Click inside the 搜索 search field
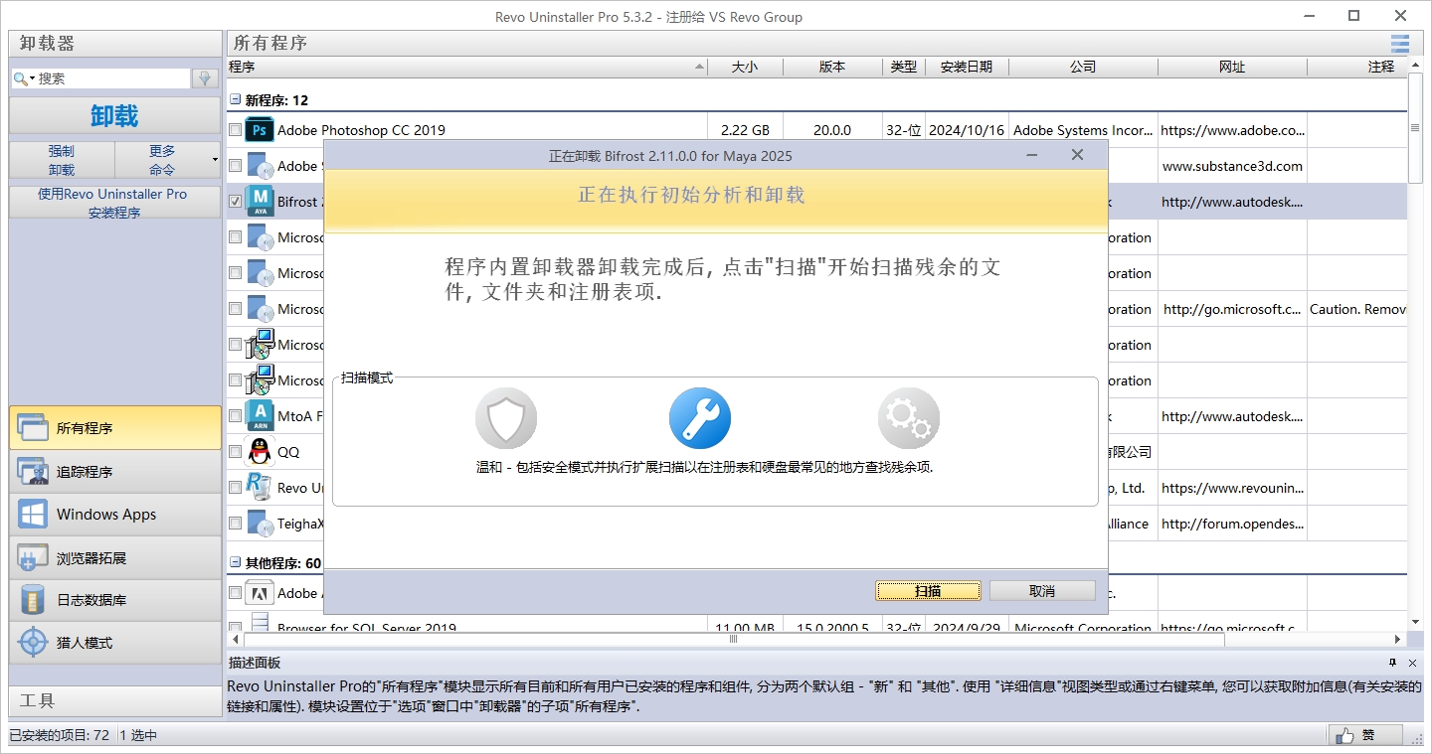 (x=111, y=78)
